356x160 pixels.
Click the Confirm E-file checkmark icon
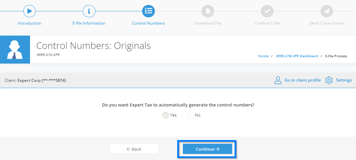click(267, 11)
